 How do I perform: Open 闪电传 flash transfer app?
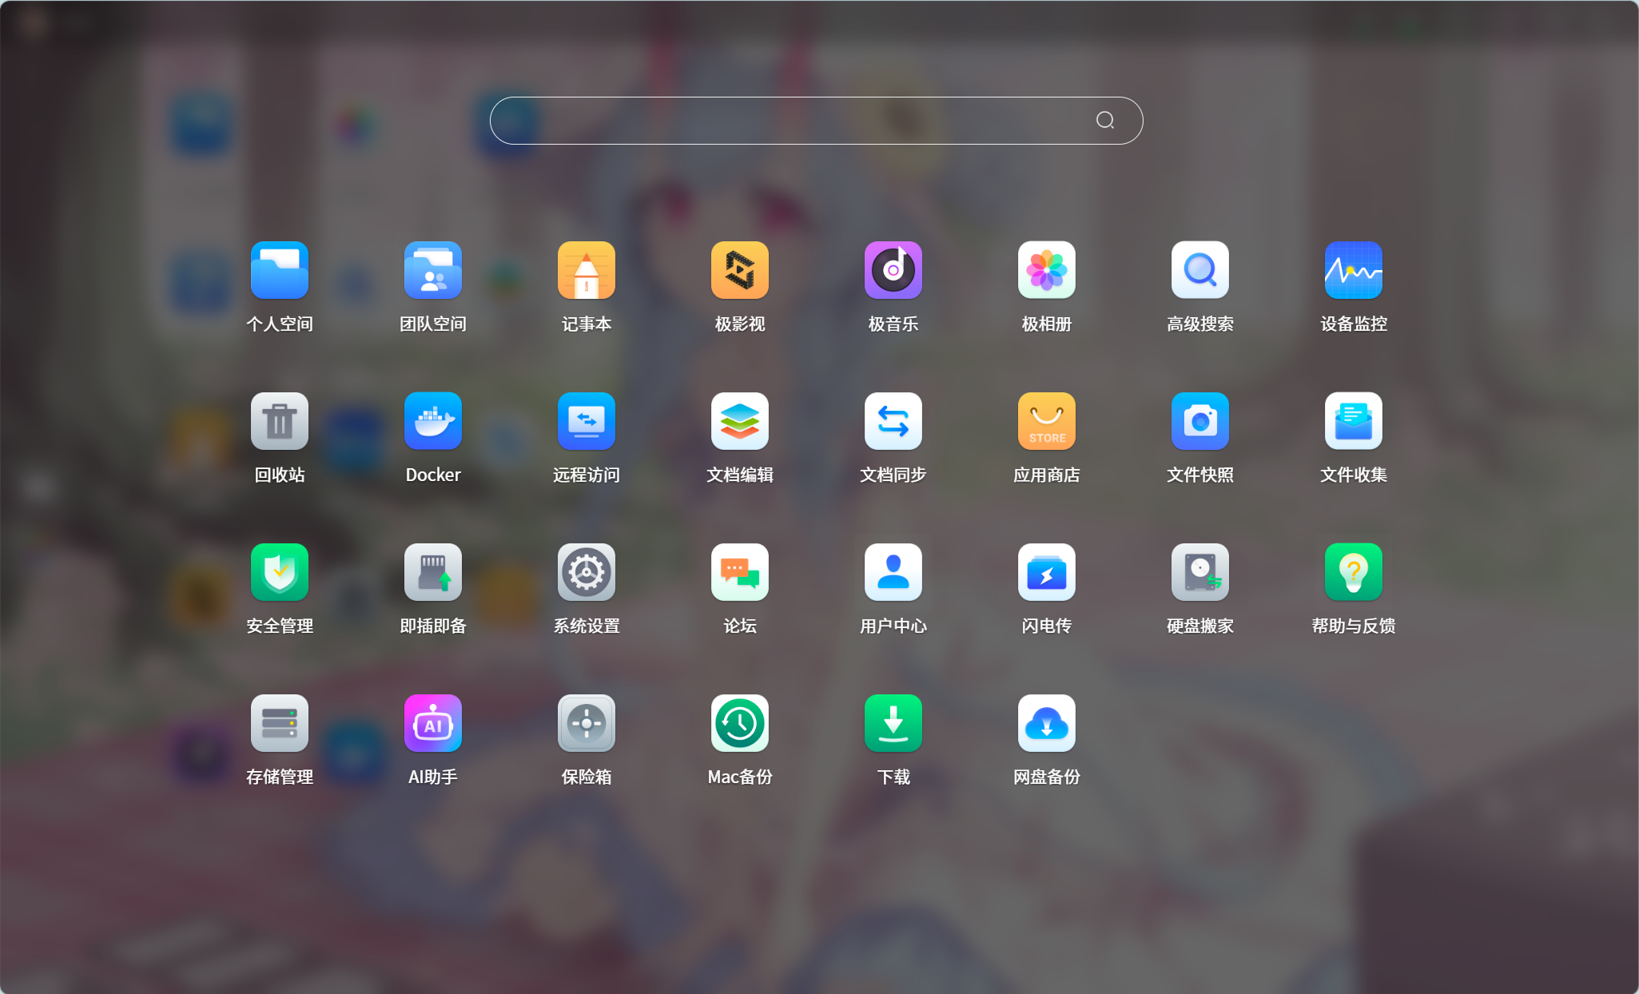tap(1046, 572)
